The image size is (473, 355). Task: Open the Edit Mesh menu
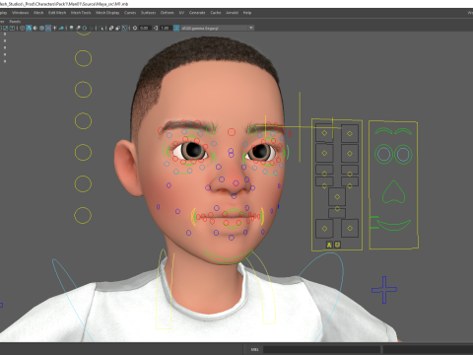[57, 13]
